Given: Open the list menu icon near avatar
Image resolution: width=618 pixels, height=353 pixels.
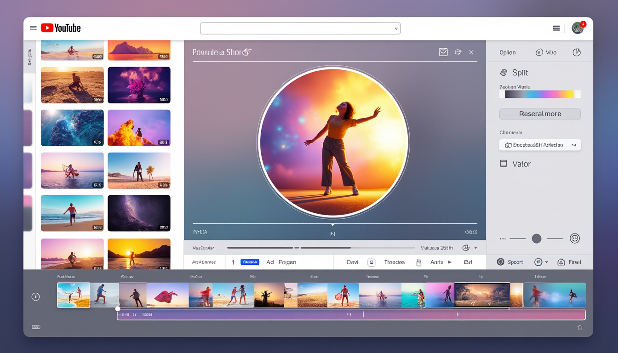Looking at the screenshot, I should pyautogui.click(x=556, y=28).
